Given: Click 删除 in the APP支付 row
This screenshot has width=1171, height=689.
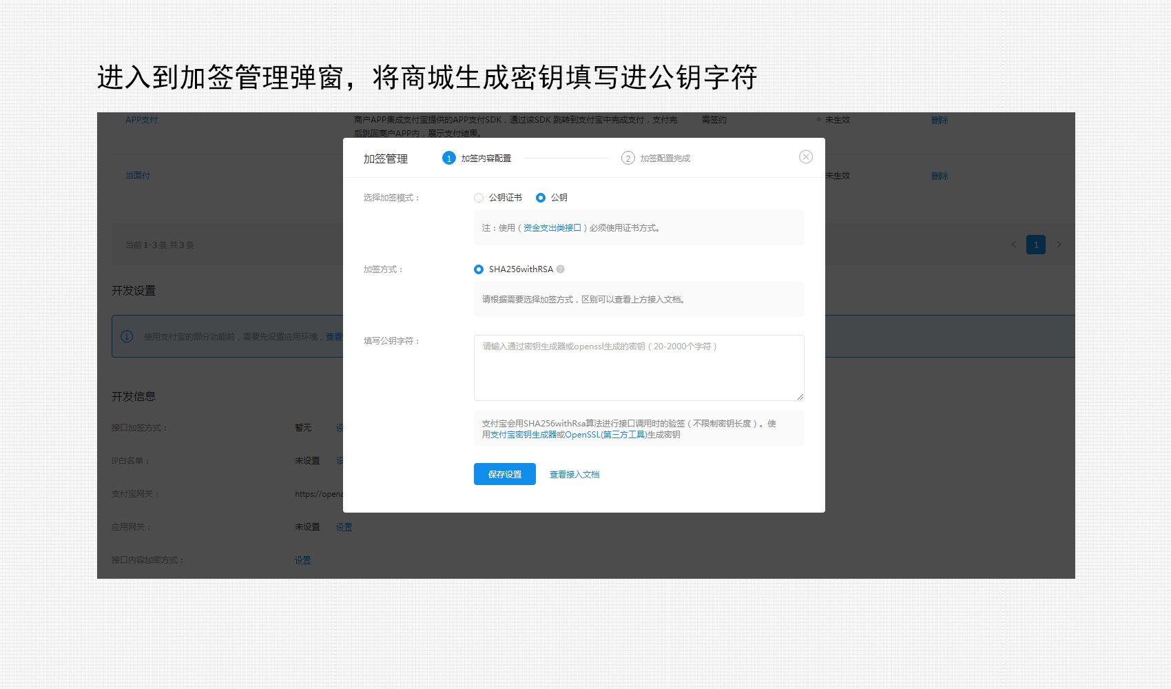Looking at the screenshot, I should tap(940, 120).
